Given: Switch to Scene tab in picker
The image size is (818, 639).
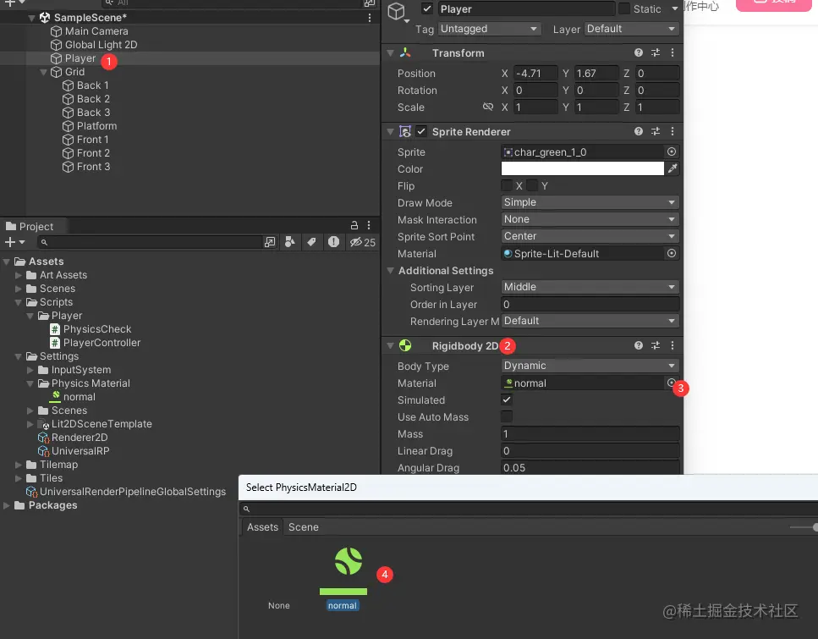Looking at the screenshot, I should 304,527.
